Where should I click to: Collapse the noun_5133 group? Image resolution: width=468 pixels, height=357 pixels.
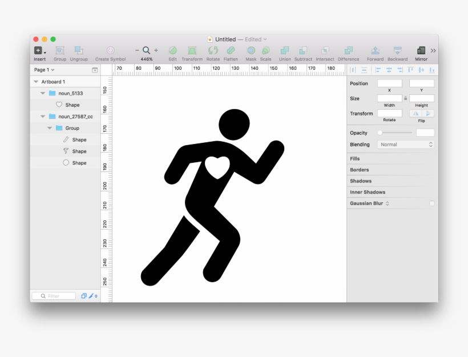(x=42, y=93)
